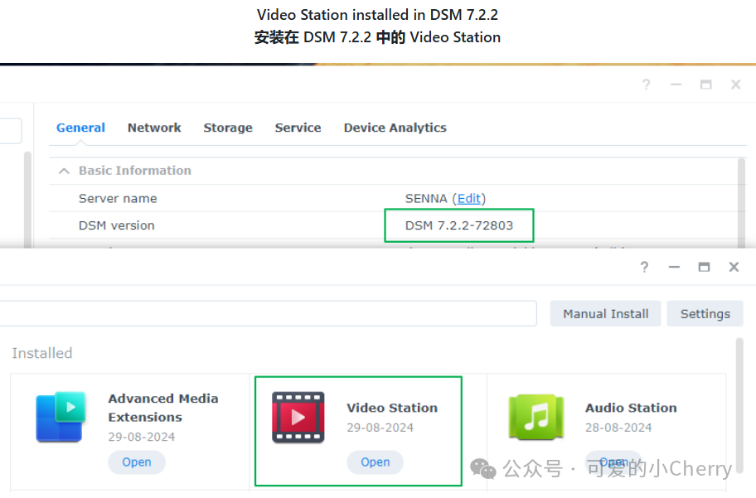Click the Info Center left sidebar scrollbar
Screen dimensions: 756x498
tap(27, 200)
